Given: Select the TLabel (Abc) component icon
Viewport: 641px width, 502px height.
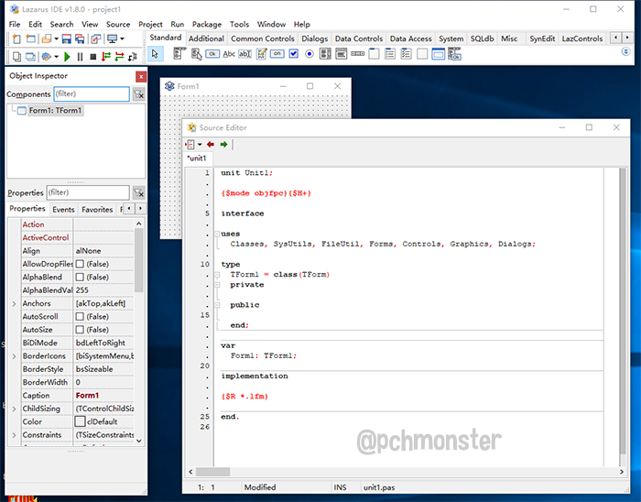Looking at the screenshot, I should click(x=229, y=53).
